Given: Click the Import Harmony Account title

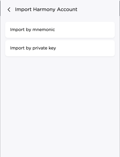Looking at the screenshot, I should click(x=46, y=10).
